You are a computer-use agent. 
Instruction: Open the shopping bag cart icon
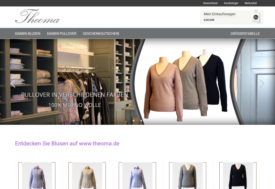tap(256, 17)
